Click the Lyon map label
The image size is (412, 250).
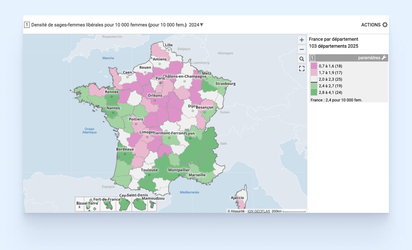(x=191, y=134)
